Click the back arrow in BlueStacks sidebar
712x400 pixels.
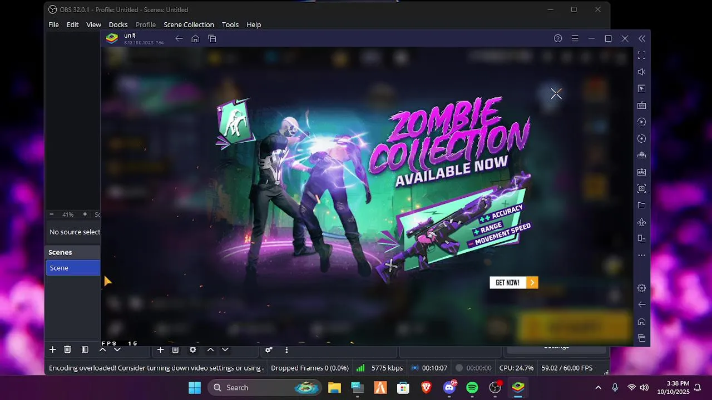coord(641,304)
